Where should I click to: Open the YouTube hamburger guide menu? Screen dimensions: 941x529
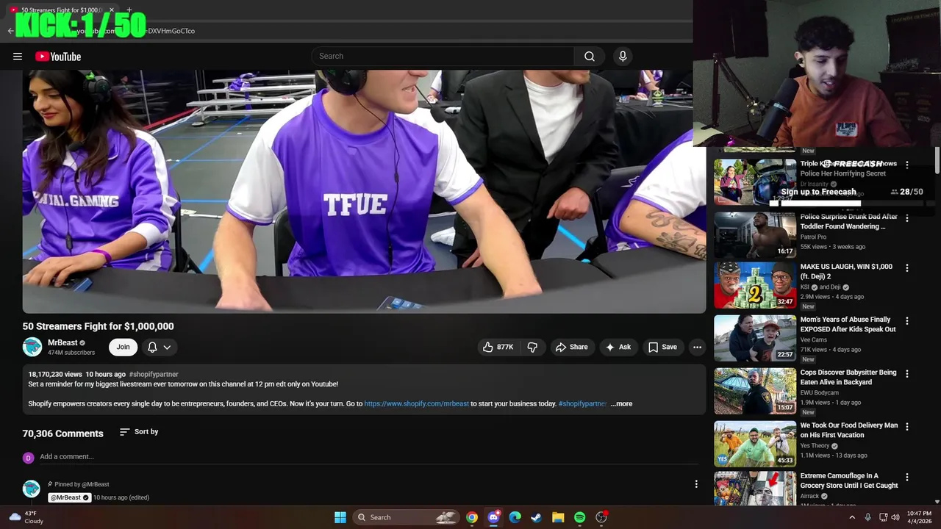(18, 57)
